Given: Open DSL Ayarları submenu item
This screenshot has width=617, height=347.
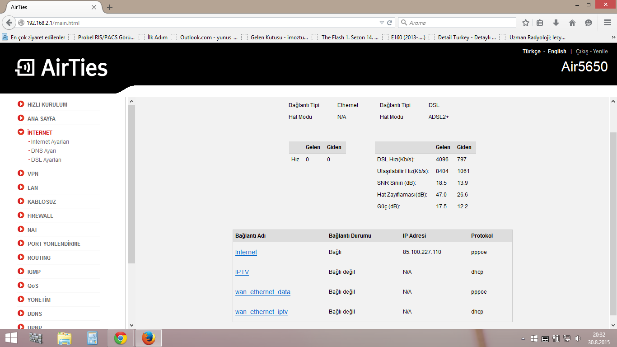Looking at the screenshot, I should point(46,160).
